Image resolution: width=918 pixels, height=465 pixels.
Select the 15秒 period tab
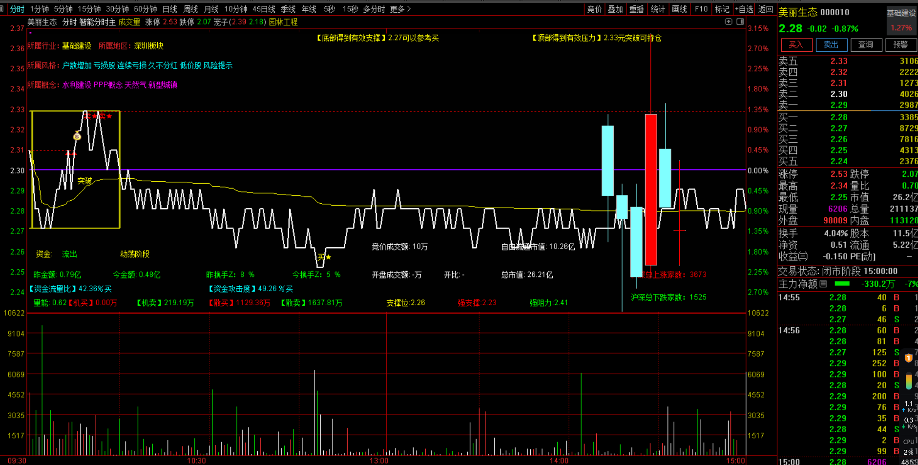(x=350, y=9)
